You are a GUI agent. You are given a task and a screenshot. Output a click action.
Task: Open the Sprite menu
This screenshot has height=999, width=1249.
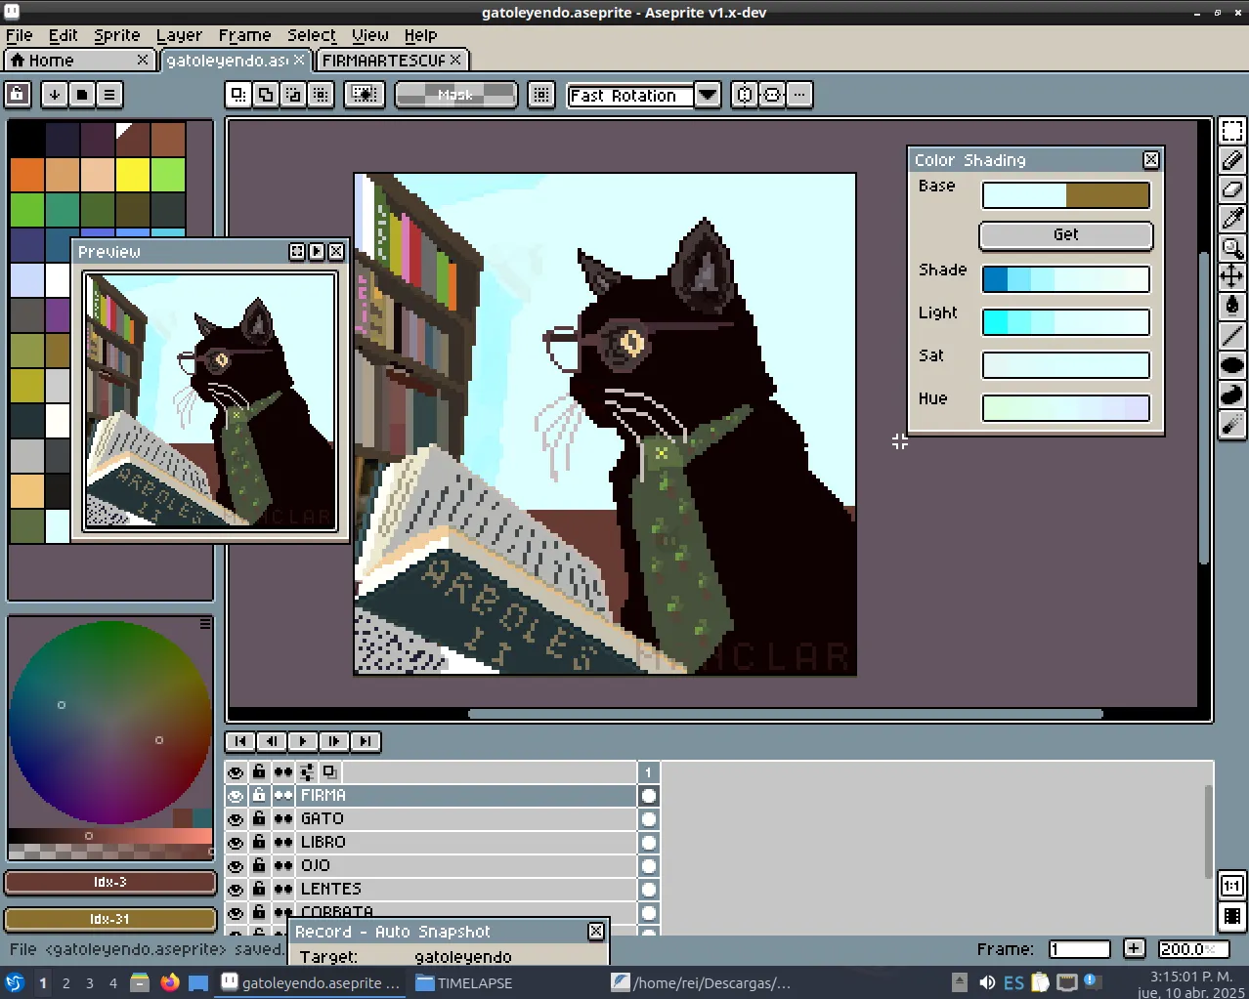117,35
